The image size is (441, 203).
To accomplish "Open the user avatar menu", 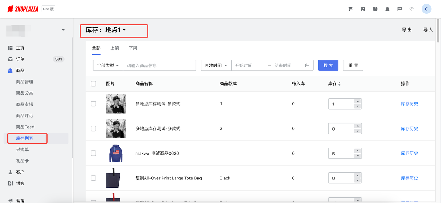I will tap(426, 9).
